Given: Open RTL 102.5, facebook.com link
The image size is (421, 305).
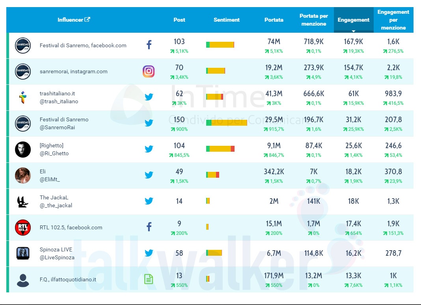Looking at the screenshot, I should click(x=71, y=227).
